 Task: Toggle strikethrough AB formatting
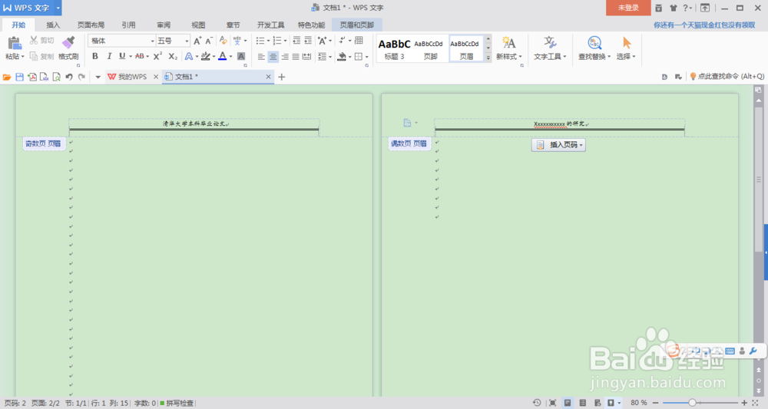[x=140, y=56]
